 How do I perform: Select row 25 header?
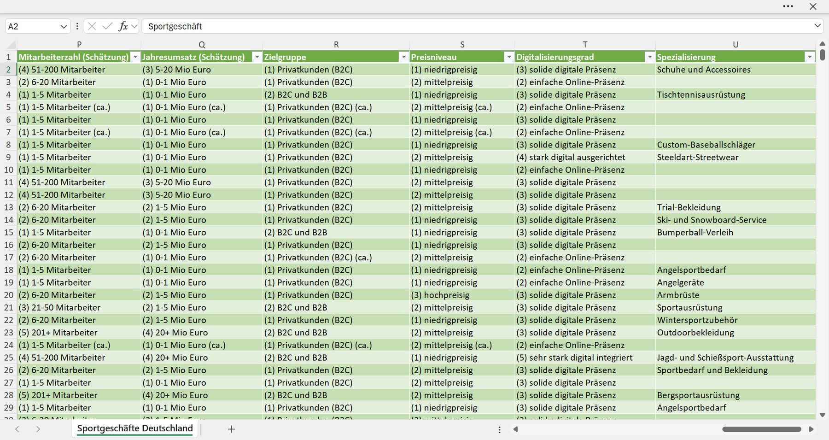point(8,358)
